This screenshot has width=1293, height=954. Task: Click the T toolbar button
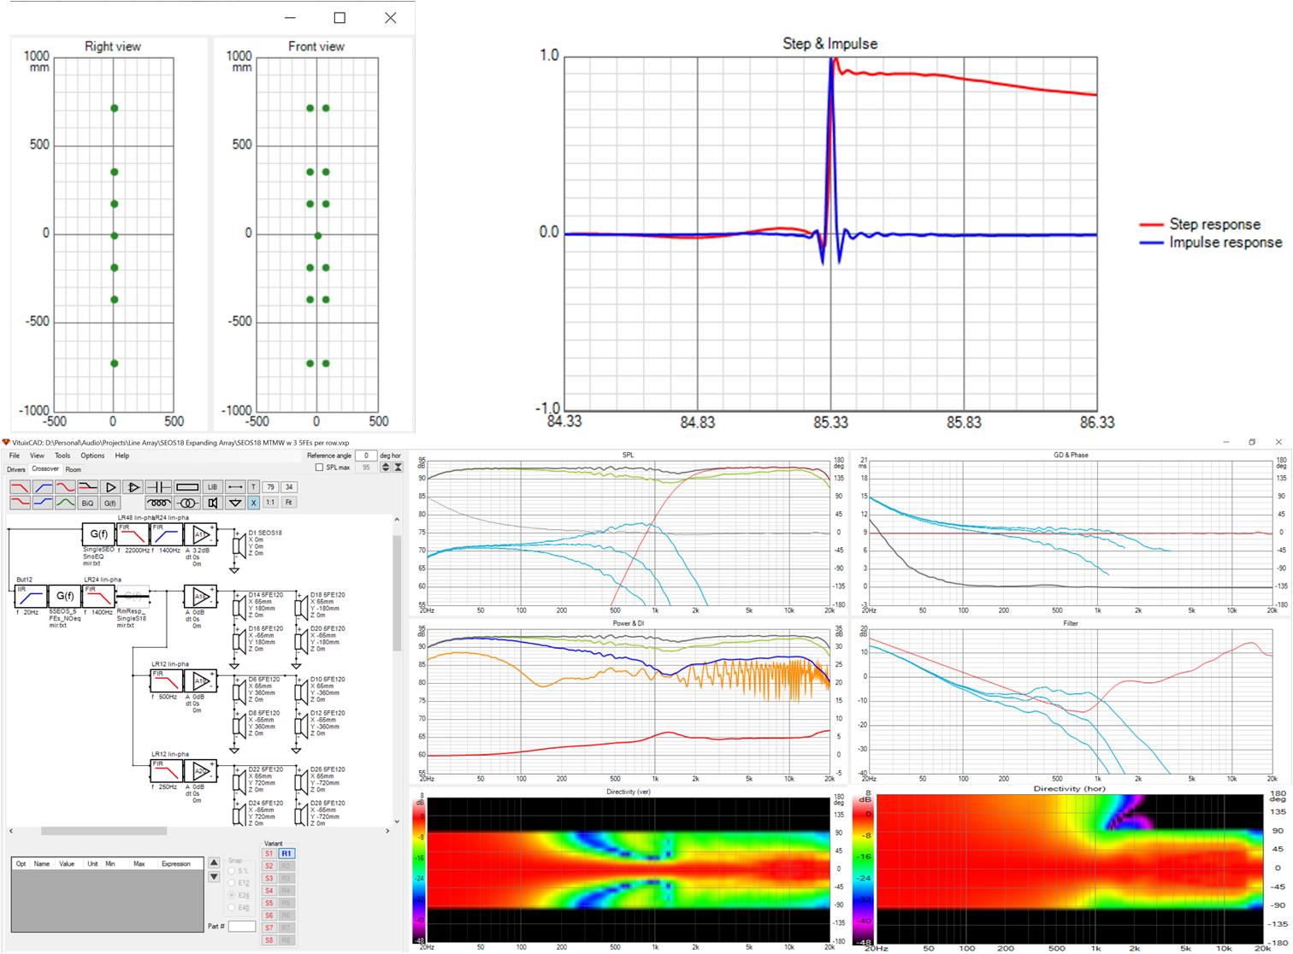click(x=253, y=487)
